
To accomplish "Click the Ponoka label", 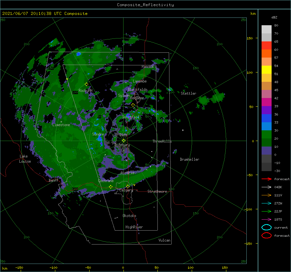I will (x=147, y=67).
